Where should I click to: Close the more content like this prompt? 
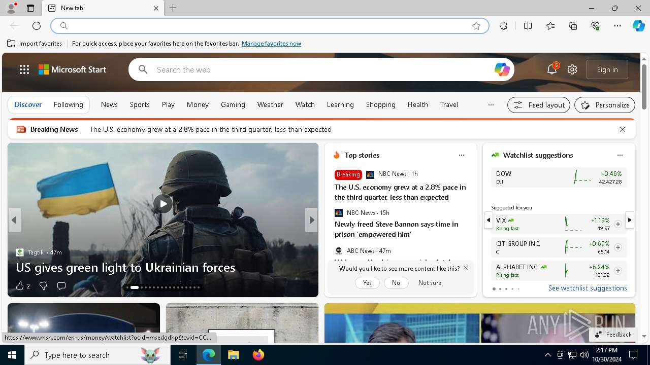click(x=466, y=268)
